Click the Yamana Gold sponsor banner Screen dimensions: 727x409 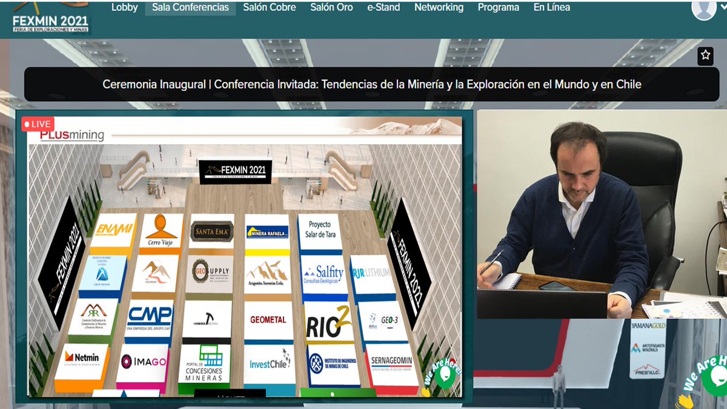point(648,326)
